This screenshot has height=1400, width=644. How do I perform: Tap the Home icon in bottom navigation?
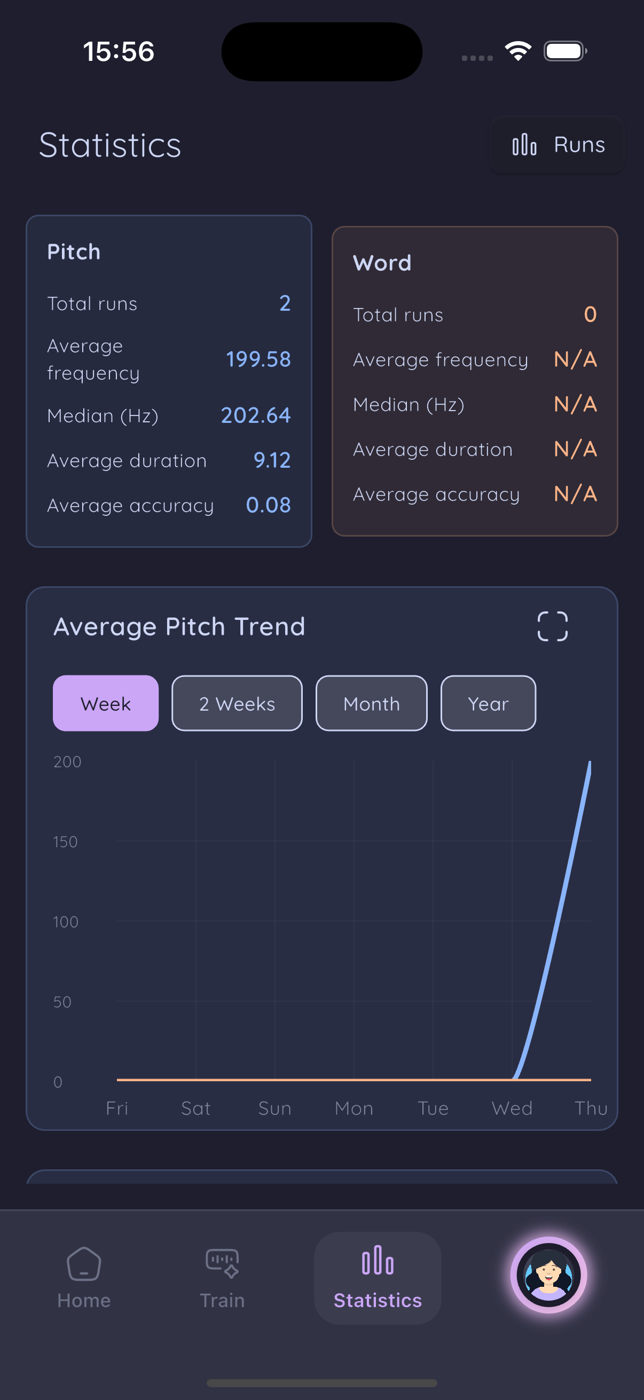click(x=84, y=1264)
